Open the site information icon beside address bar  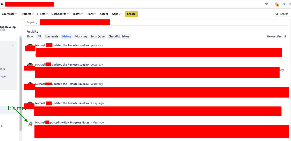[x=2, y=4]
